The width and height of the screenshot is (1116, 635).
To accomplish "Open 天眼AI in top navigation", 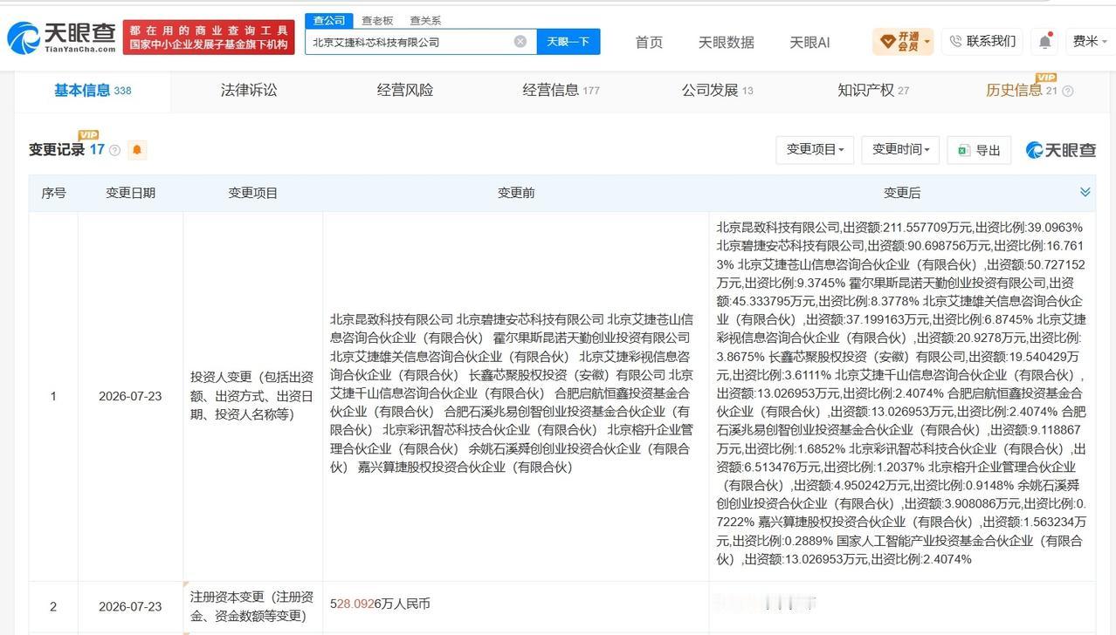I will point(809,42).
